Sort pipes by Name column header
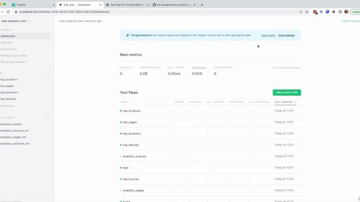Screen dimensions: 360x202 point(123,102)
